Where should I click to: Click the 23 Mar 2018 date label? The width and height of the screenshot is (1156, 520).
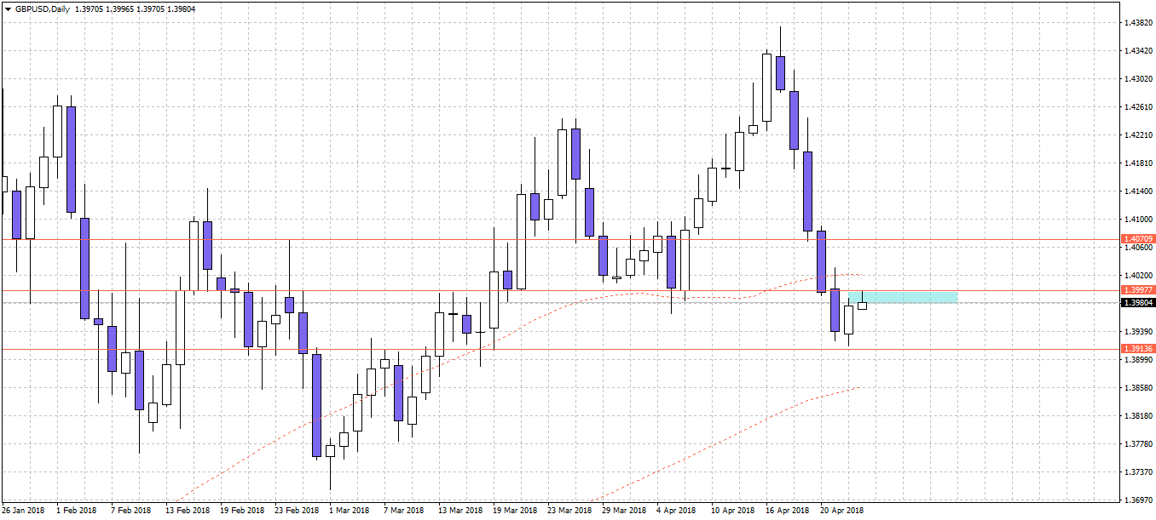(x=569, y=510)
